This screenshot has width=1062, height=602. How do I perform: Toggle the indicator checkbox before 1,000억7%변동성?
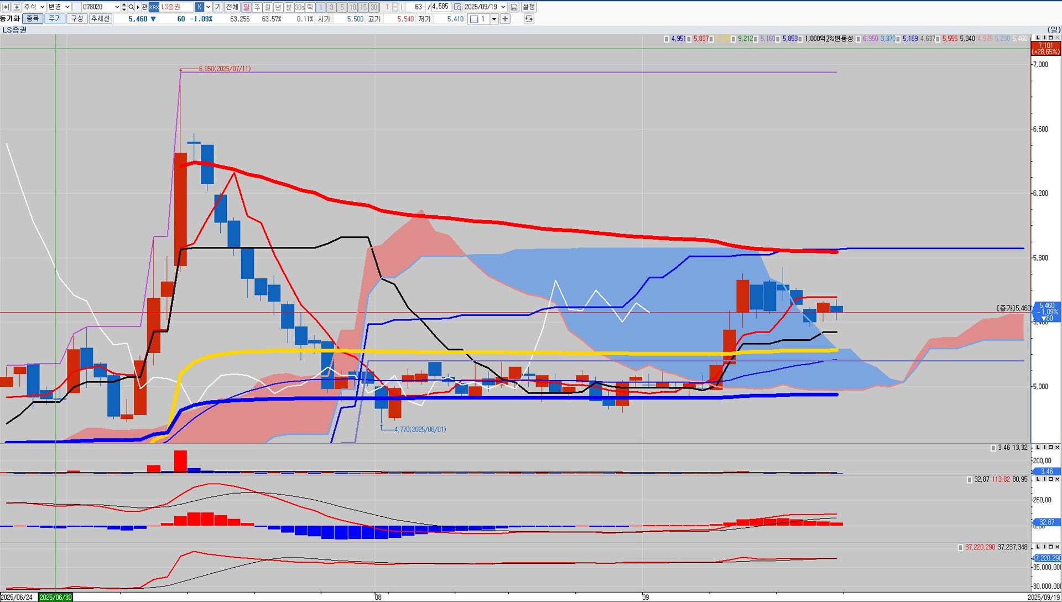(800, 39)
